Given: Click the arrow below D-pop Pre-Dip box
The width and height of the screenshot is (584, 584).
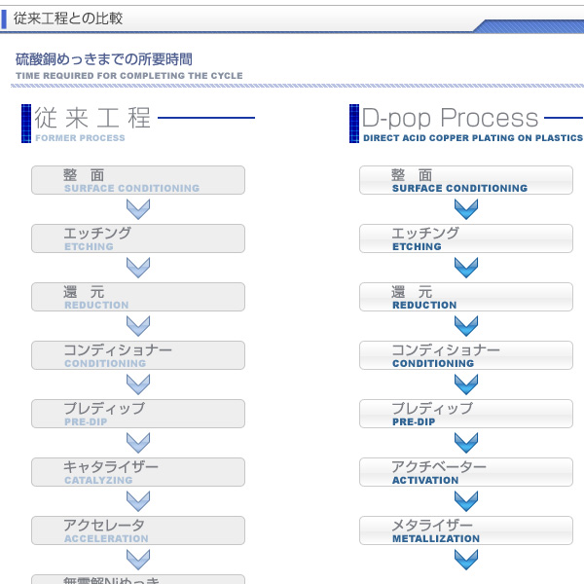Looking at the screenshot, I should pyautogui.click(x=466, y=443).
